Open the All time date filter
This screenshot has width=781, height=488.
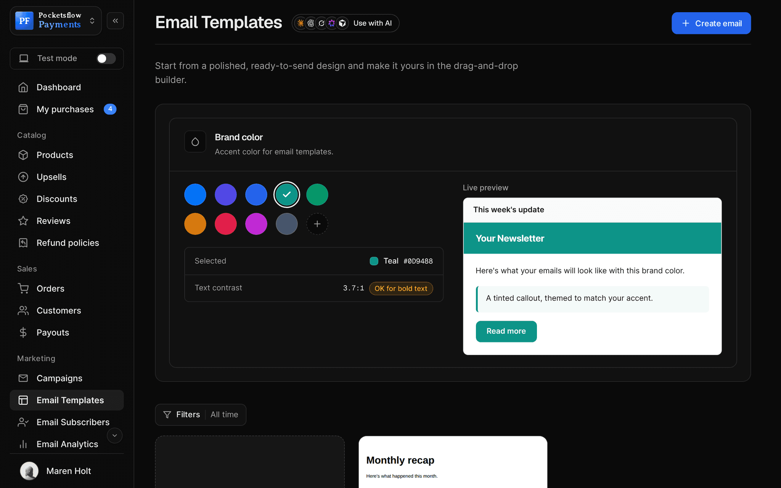pos(224,415)
